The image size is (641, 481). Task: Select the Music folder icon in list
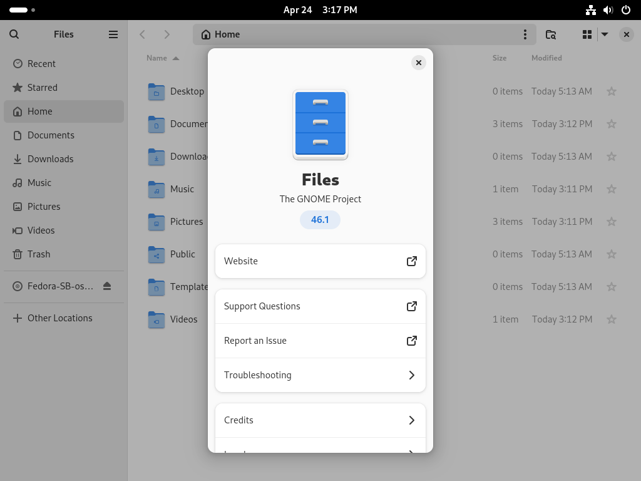(156, 189)
